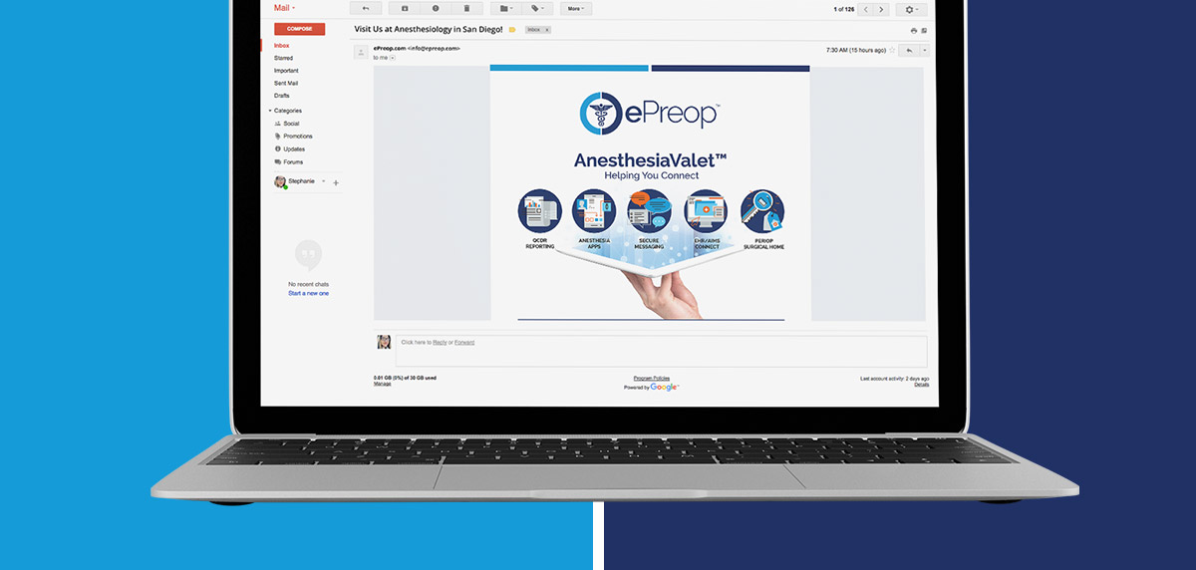Open the Promotions category
Viewport: 1196px width, 570px height.
point(297,137)
